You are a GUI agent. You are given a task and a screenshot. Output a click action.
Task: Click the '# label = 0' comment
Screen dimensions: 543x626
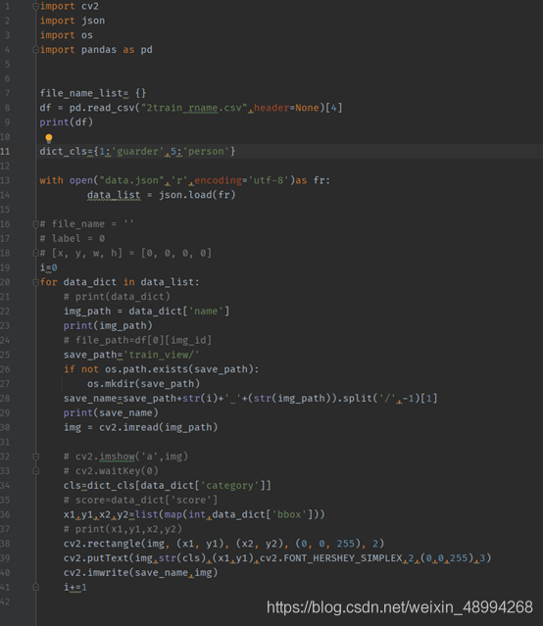point(73,239)
